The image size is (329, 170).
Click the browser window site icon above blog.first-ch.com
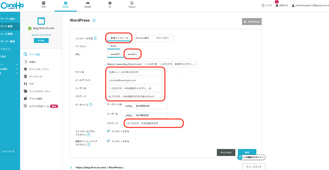pos(41,21)
